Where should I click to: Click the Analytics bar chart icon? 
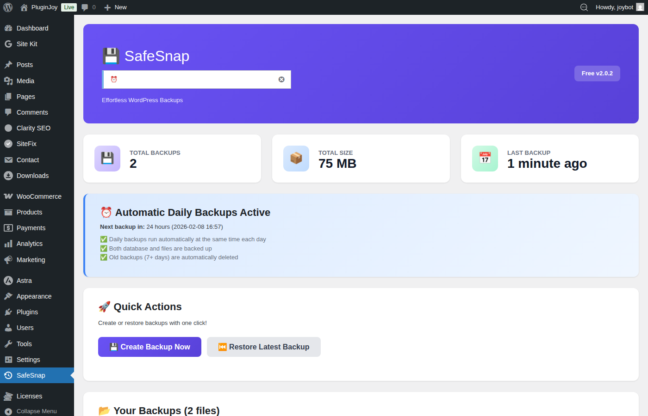(x=8, y=244)
